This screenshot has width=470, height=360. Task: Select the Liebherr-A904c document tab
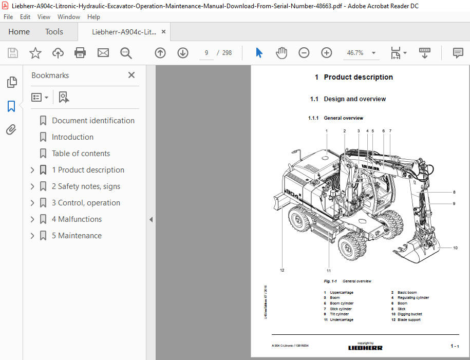coord(124,32)
